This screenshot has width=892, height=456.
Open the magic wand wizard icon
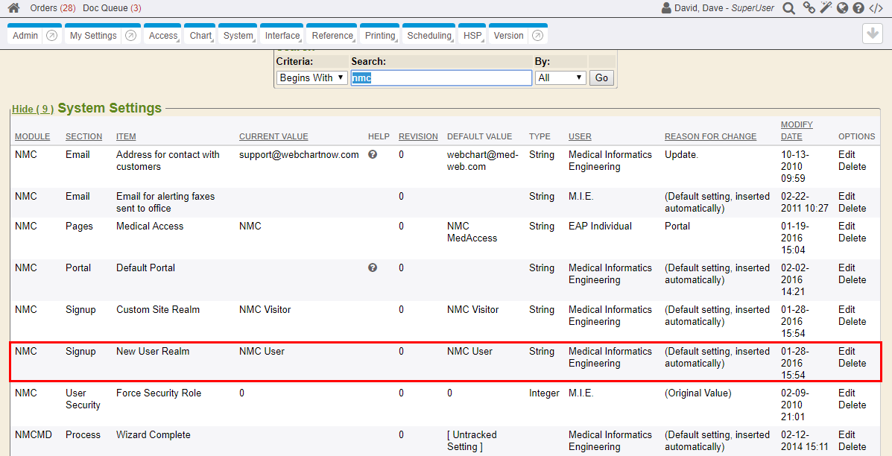(826, 8)
